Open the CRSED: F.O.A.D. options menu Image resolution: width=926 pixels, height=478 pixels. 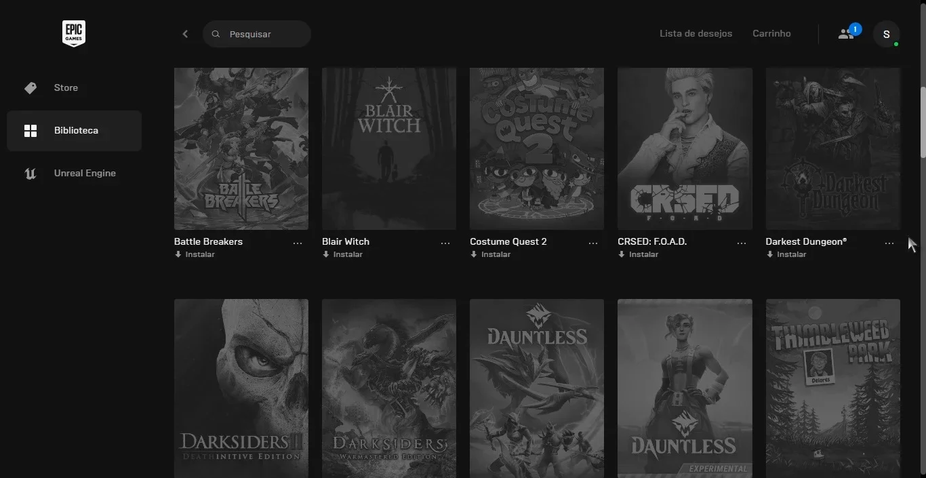click(x=741, y=243)
